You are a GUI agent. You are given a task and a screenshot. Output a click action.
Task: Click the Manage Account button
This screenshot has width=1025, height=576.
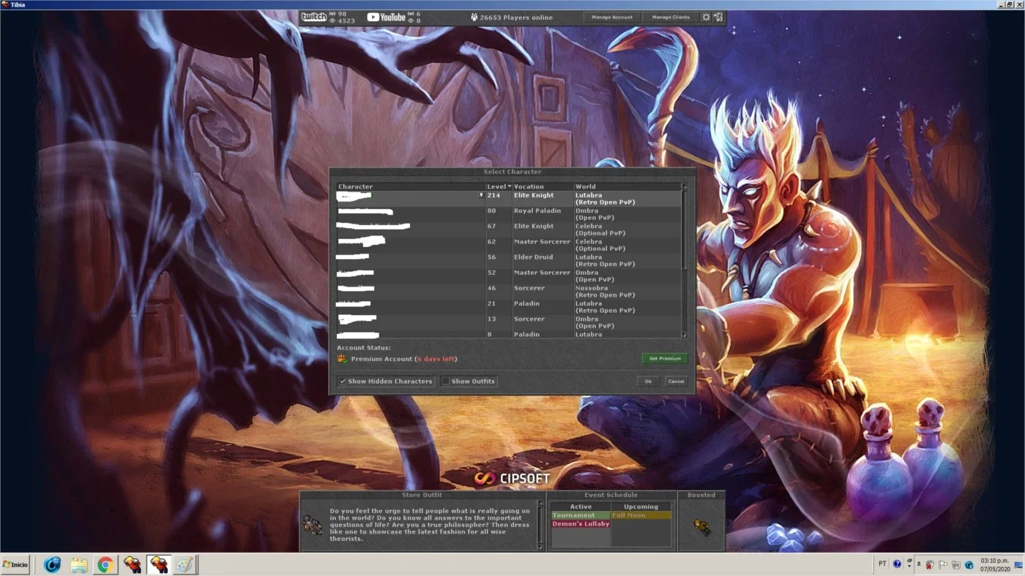point(612,17)
